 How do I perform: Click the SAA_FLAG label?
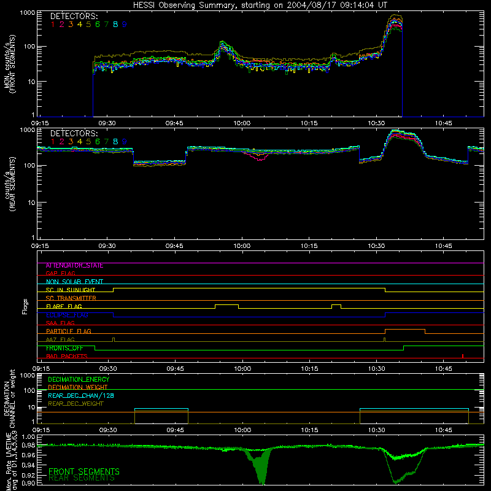pos(60,323)
